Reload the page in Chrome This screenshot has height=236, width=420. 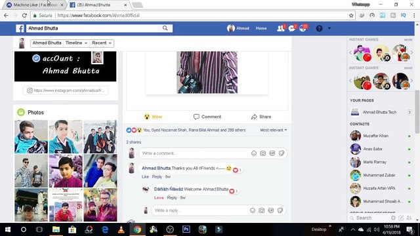(24, 16)
